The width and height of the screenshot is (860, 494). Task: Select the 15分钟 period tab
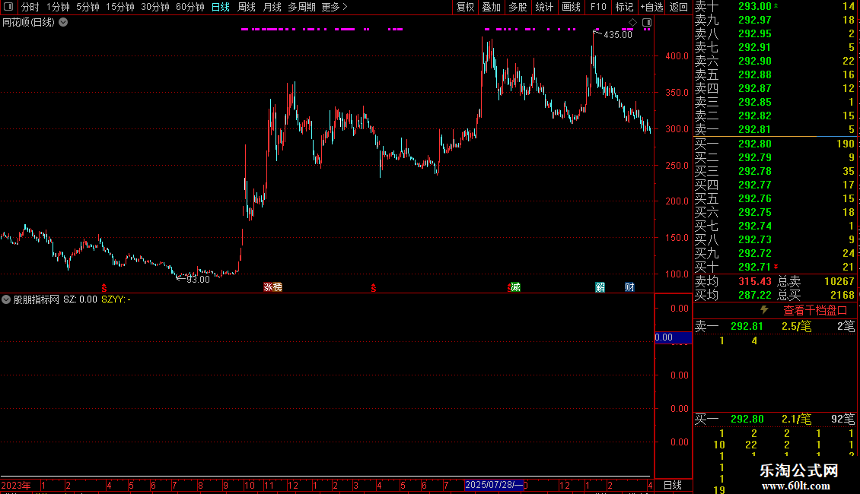click(x=119, y=7)
